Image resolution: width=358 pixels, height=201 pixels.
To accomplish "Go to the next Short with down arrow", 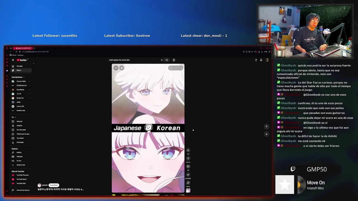I will coord(266,134).
